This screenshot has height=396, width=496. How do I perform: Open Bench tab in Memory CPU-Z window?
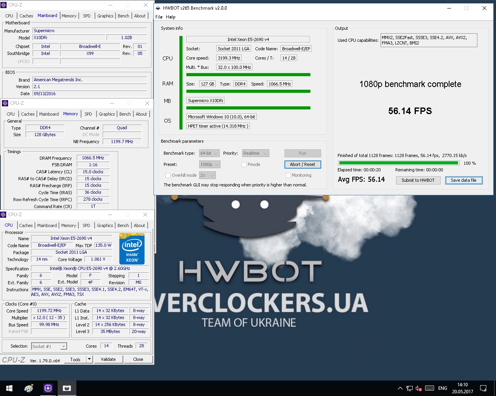click(125, 114)
